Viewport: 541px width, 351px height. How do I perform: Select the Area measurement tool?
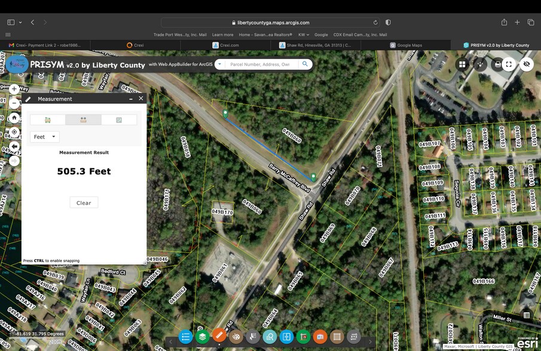pos(48,120)
